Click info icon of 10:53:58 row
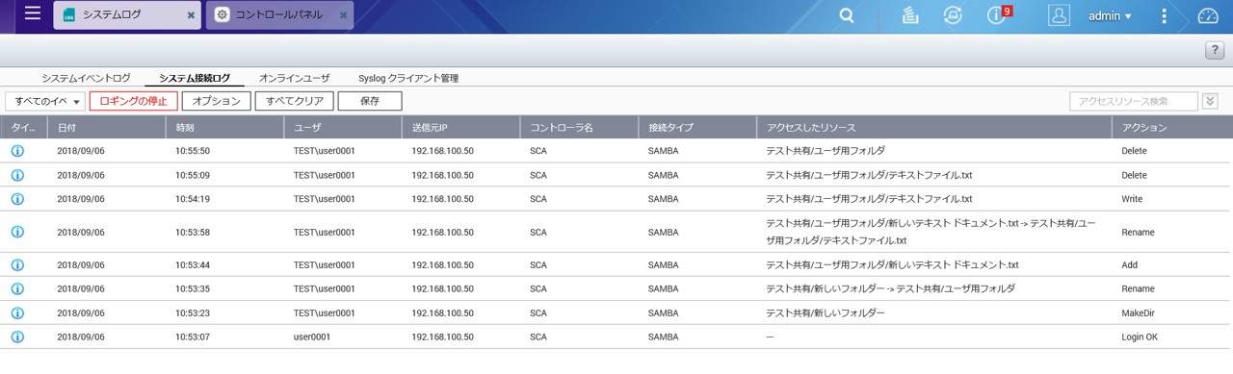This screenshot has height=374, width=1233. click(17, 232)
